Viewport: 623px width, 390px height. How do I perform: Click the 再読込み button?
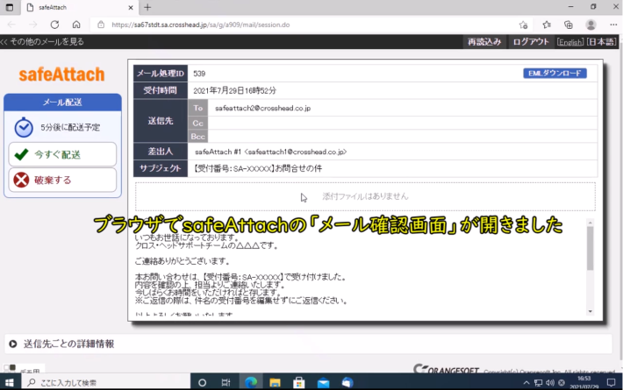484,42
